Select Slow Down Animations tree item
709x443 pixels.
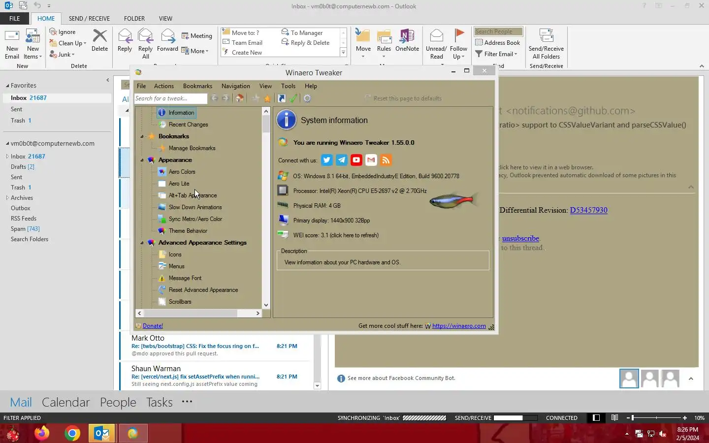(x=195, y=207)
